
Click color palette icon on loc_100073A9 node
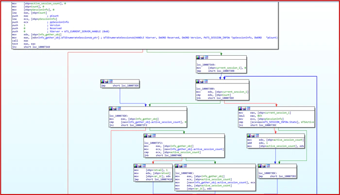coord(198,57)
